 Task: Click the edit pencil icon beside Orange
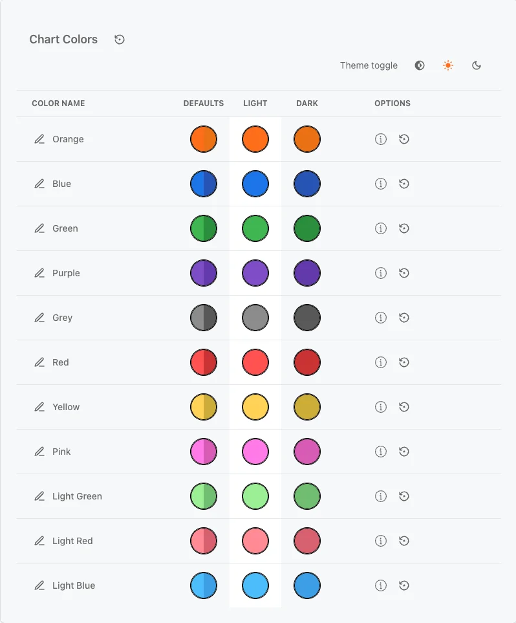tap(39, 139)
